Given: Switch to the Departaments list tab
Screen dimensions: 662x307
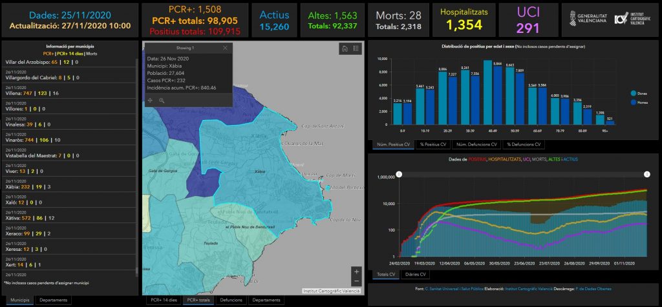Looking at the screenshot, I should (52, 300).
